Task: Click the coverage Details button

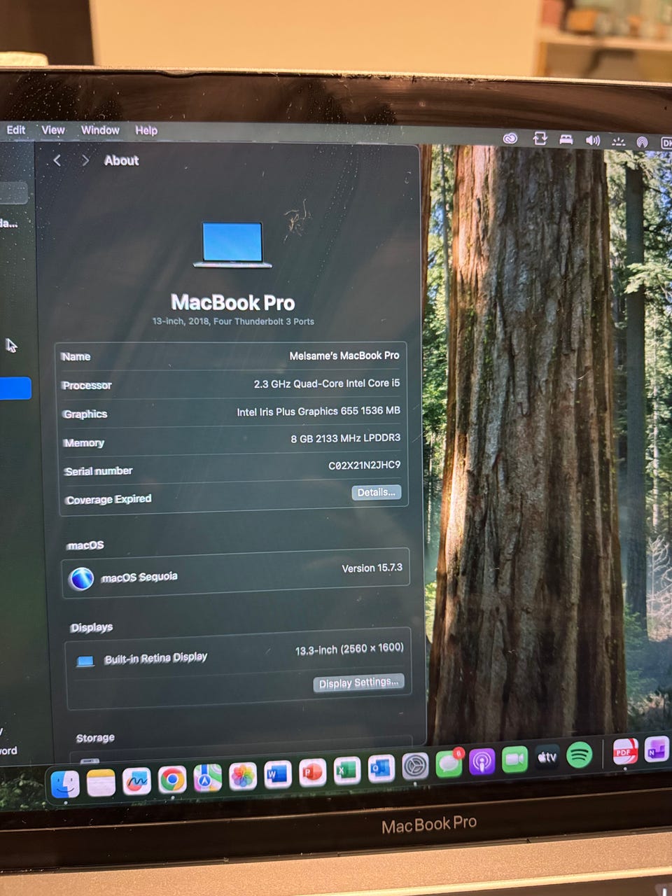Action: [x=376, y=493]
